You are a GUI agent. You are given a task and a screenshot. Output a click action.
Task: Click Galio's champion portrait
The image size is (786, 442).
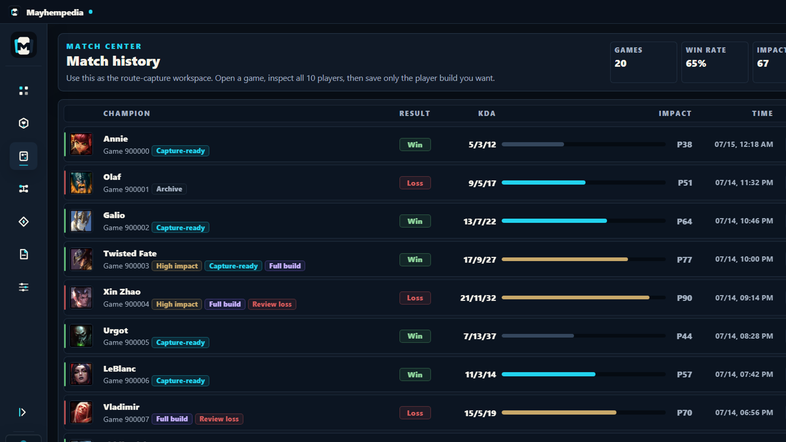pos(81,221)
